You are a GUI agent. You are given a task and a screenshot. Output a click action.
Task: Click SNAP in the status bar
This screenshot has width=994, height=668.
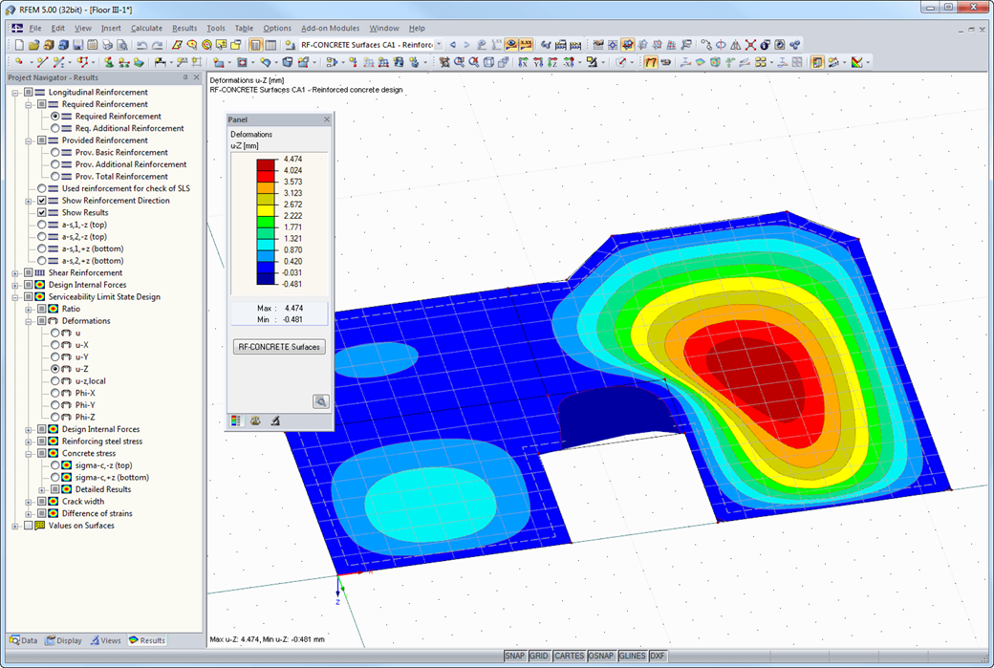click(x=515, y=656)
